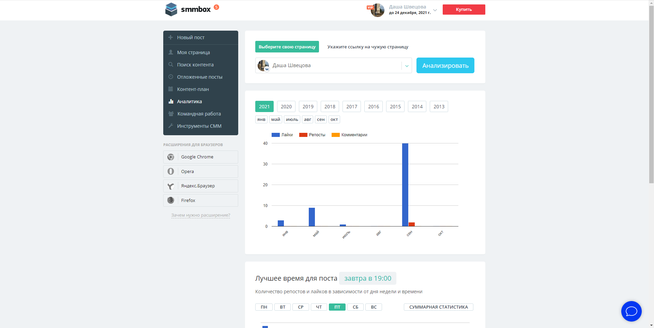Screen dimensions: 654x328
Task: Click Зачем нужно расширение? link
Action: pyautogui.click(x=201, y=215)
